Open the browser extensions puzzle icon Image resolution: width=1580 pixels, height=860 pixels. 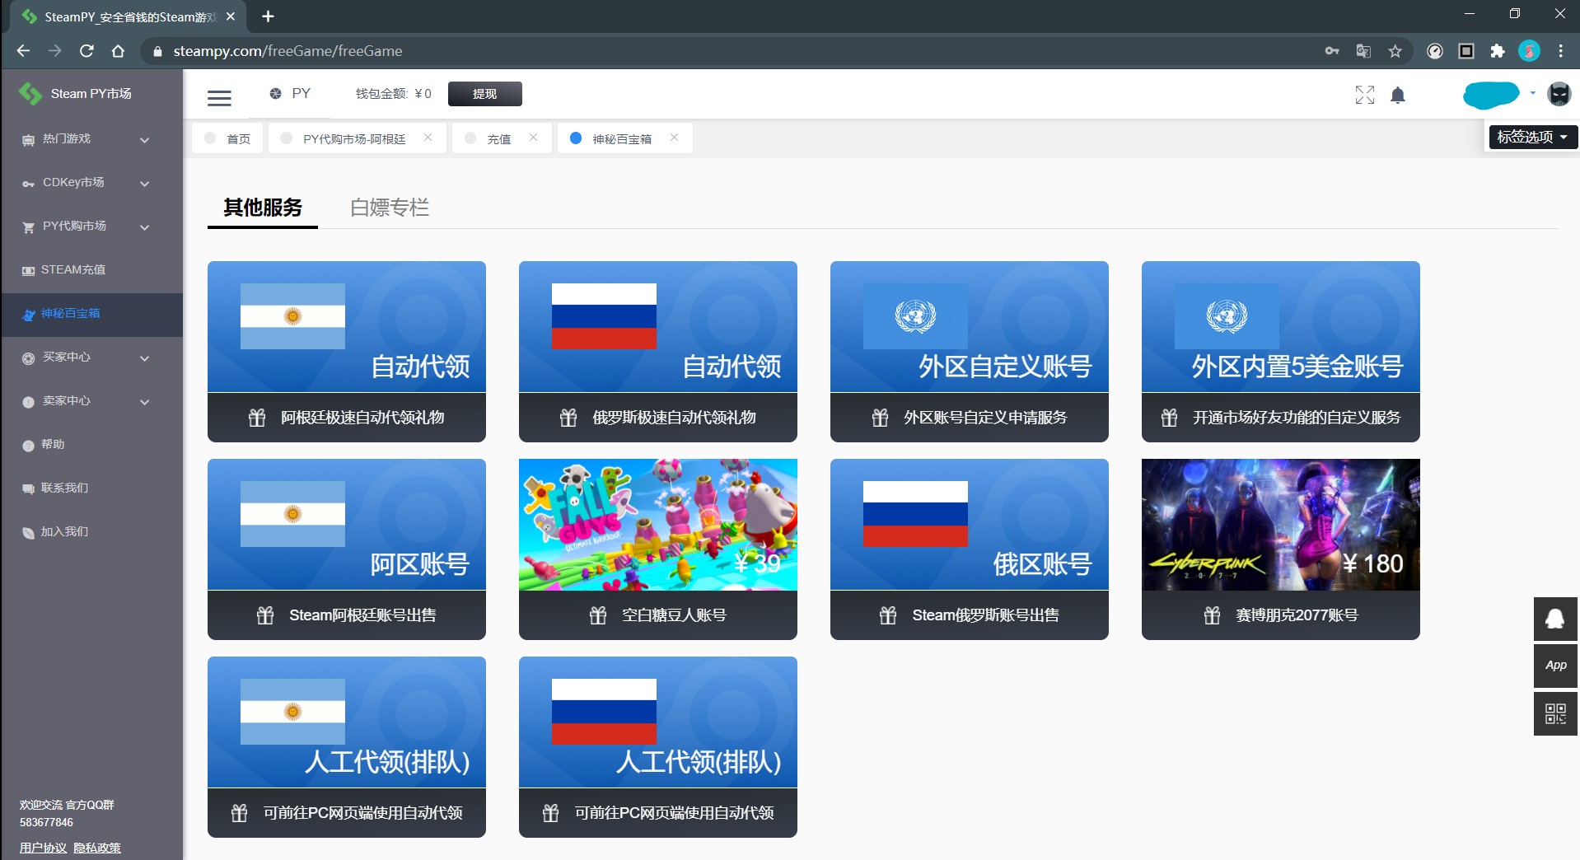(1498, 51)
